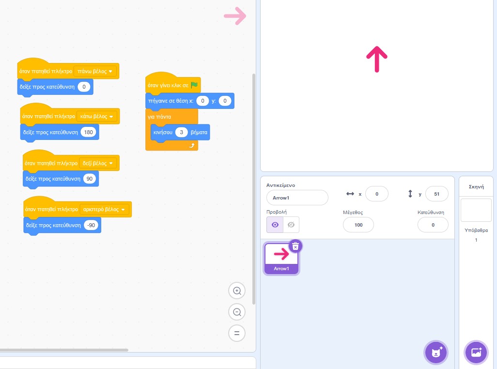Reset workspace zoom with the equals button
This screenshot has height=369, width=497.
(x=237, y=333)
